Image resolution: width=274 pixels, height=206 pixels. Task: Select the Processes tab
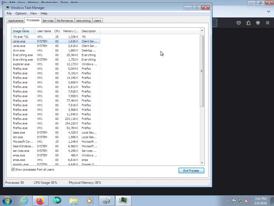33,20
